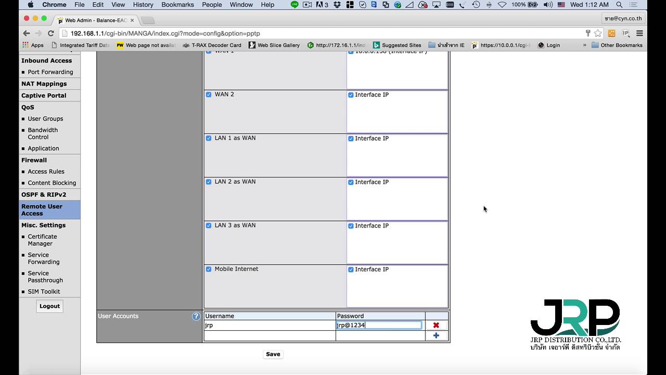Open the battery status menu
Screen dimensions: 666x375
(524, 5)
